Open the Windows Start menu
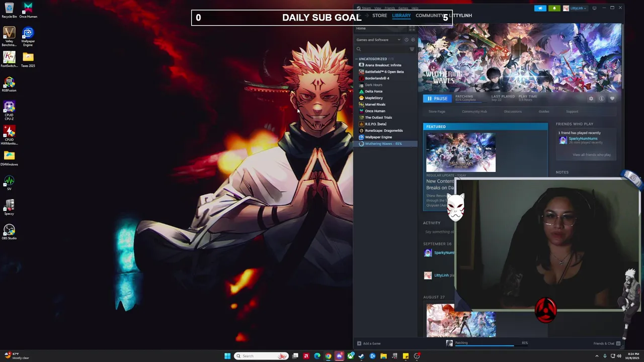The image size is (644, 362). coord(227,356)
